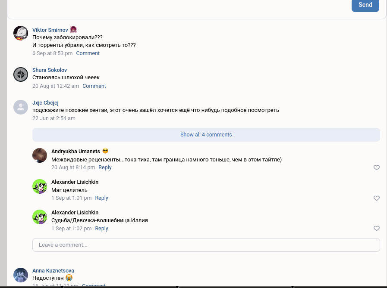Click in the 'Leave a comment...' field

(206, 245)
